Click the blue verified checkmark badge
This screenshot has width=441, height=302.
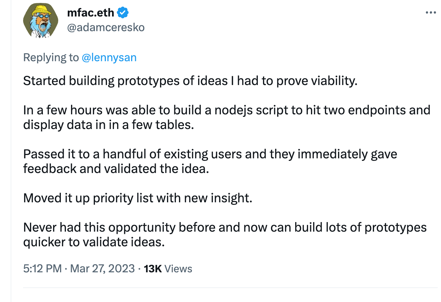click(x=123, y=13)
